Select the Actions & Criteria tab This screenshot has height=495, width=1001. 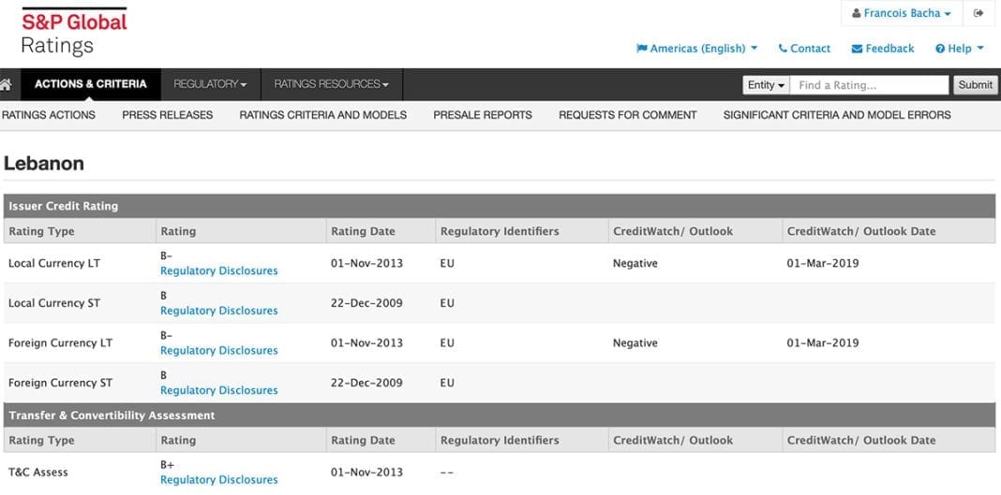pyautogui.click(x=90, y=84)
